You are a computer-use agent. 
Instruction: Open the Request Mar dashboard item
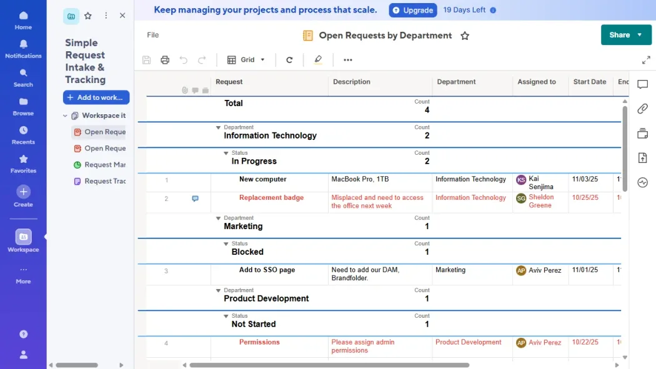99,165
